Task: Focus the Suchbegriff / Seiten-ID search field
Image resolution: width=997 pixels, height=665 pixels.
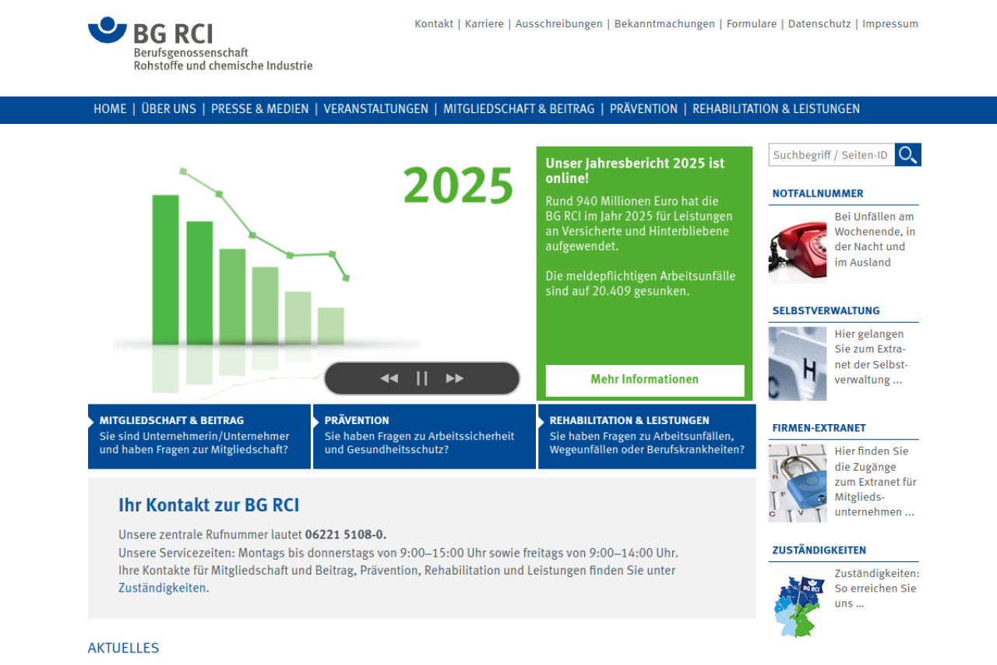Action: (831, 155)
